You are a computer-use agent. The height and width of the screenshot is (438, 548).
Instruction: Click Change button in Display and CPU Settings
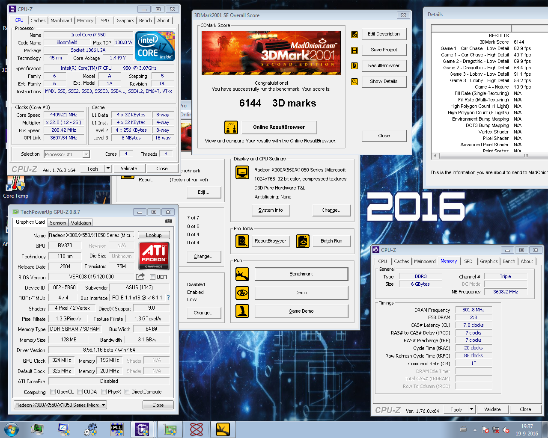[x=331, y=210]
